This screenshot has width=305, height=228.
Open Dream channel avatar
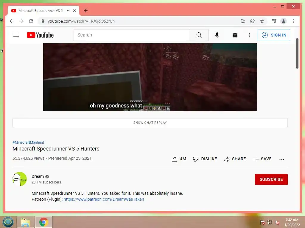pyautogui.click(x=20, y=179)
